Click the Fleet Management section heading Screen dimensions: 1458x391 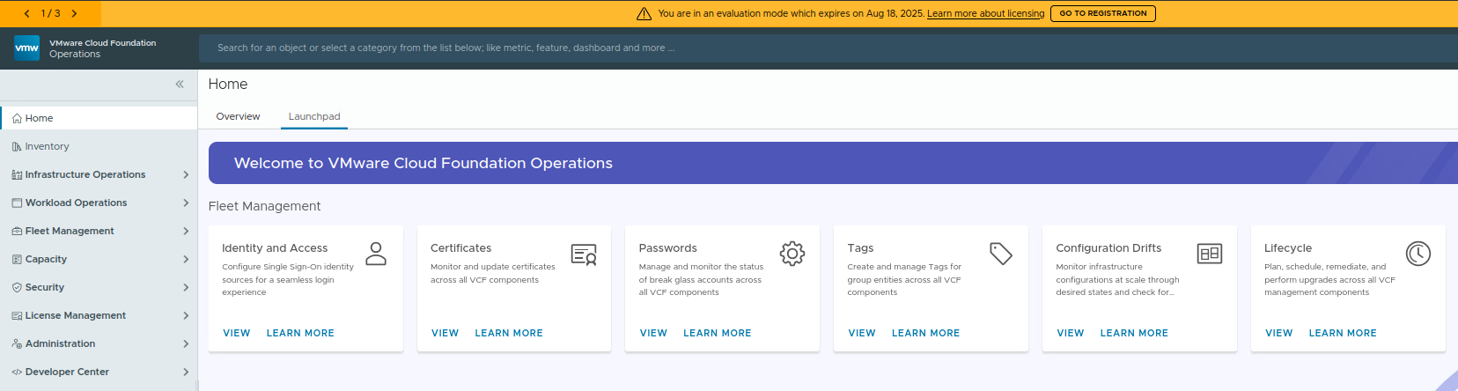[264, 206]
